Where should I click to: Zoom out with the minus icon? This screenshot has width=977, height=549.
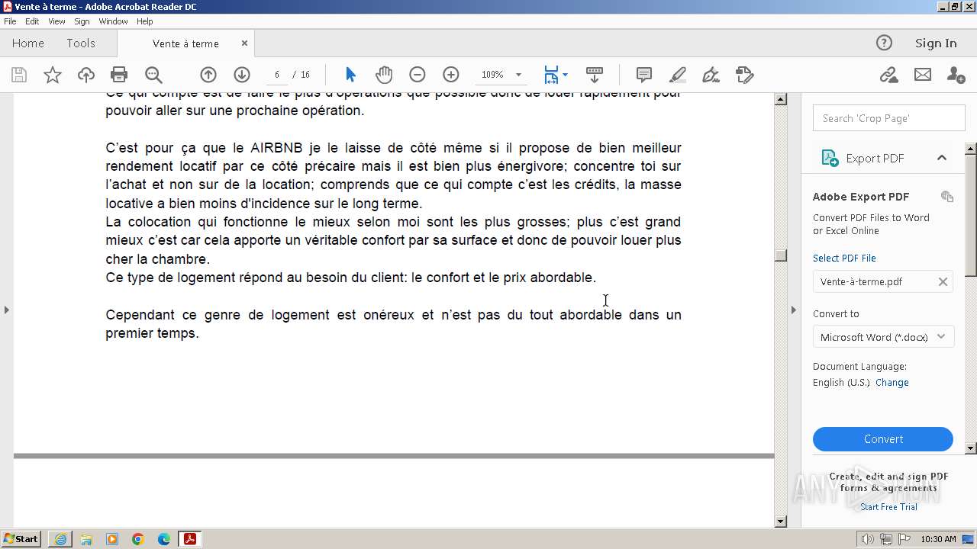(417, 75)
